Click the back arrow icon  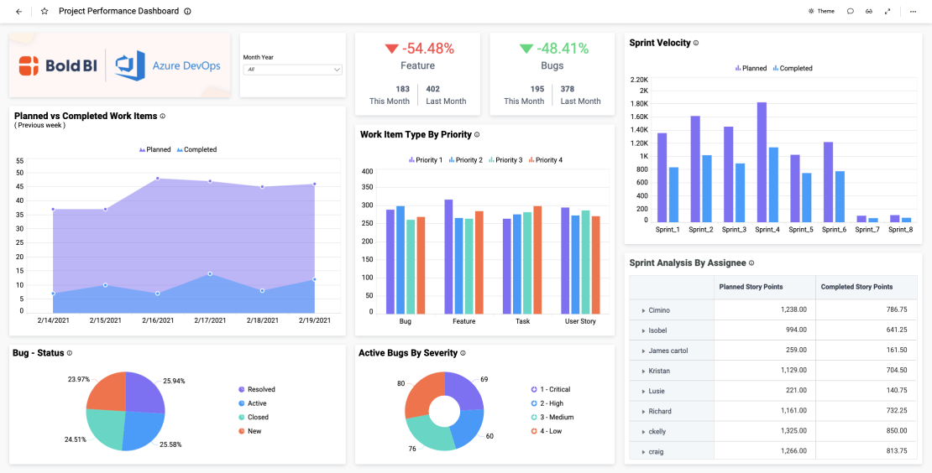point(18,12)
